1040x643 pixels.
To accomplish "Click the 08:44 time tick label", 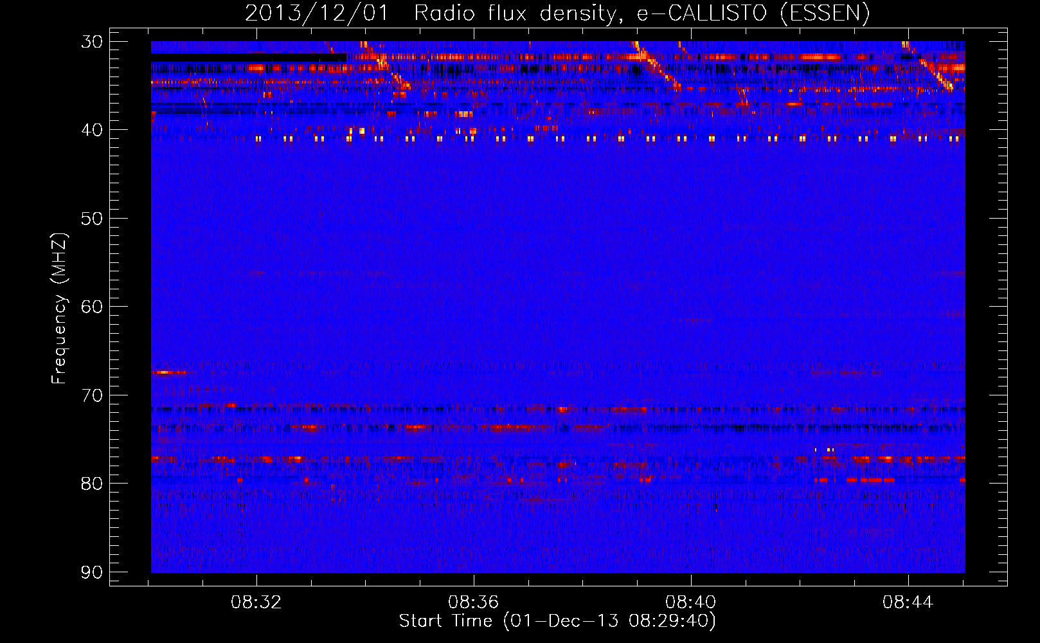I will point(908,602).
